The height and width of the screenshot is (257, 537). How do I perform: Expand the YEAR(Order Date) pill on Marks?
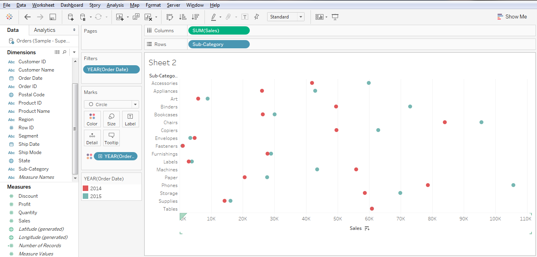(100, 156)
